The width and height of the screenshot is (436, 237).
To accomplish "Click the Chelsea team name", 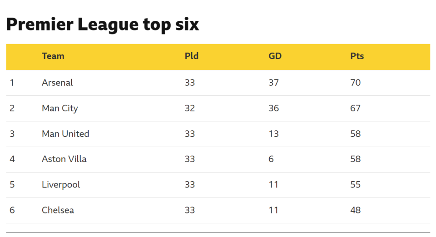I will (58, 210).
